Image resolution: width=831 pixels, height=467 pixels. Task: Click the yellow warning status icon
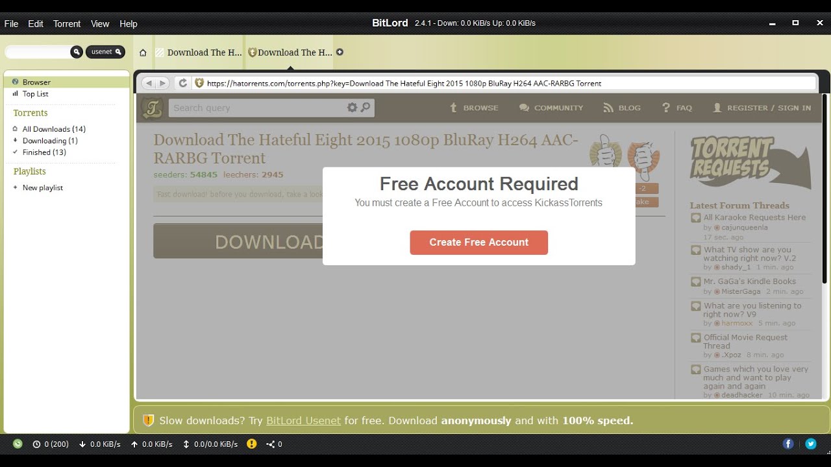tap(252, 444)
